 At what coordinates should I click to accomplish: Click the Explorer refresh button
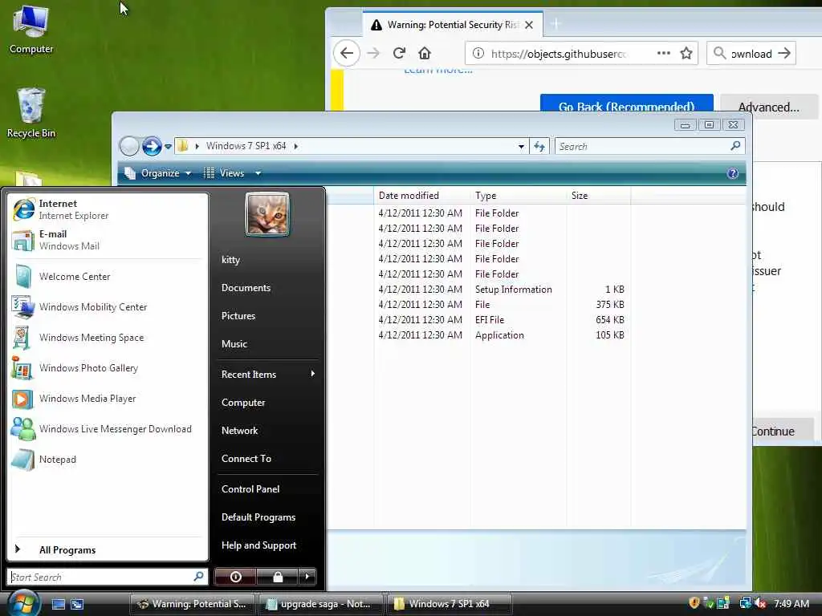coord(539,147)
